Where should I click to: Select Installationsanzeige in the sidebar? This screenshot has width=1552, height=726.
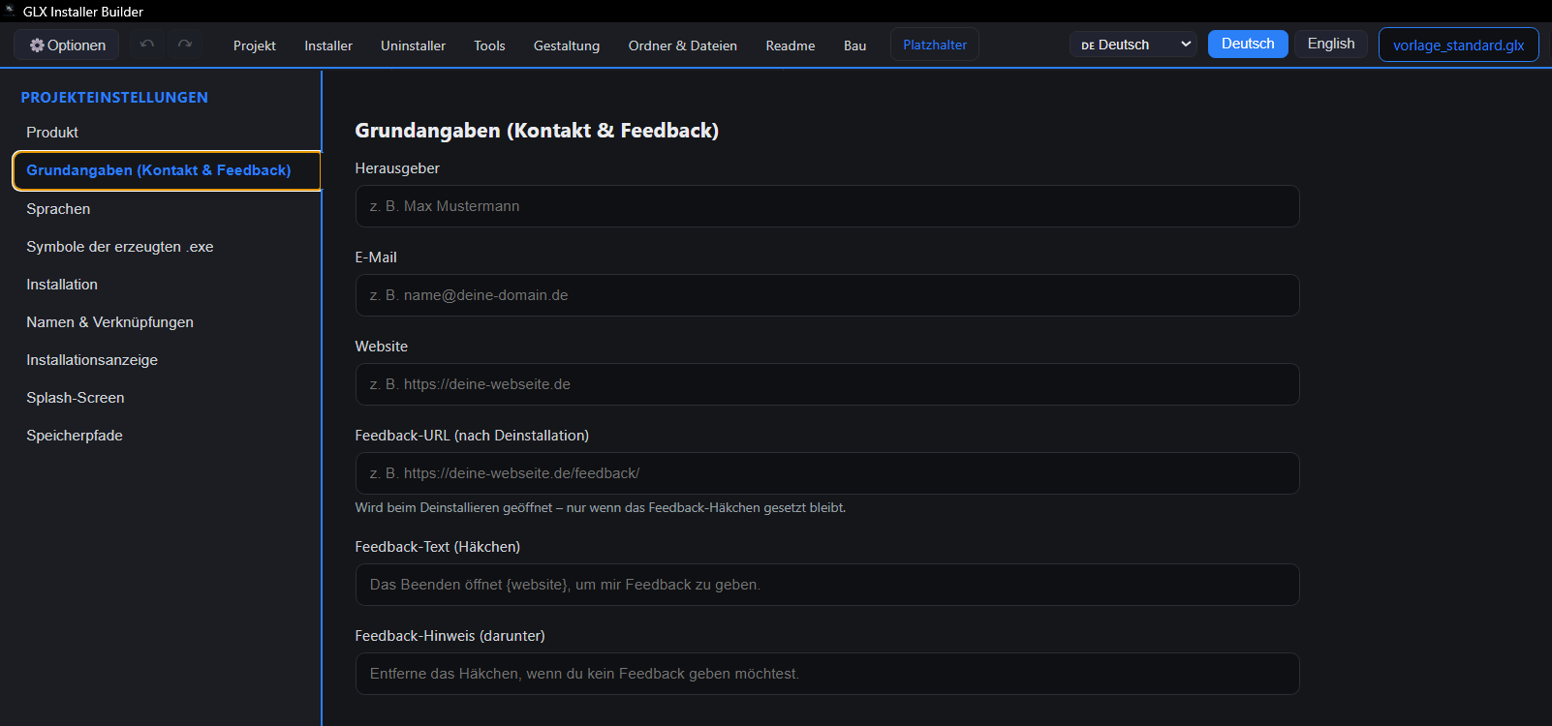click(x=167, y=360)
